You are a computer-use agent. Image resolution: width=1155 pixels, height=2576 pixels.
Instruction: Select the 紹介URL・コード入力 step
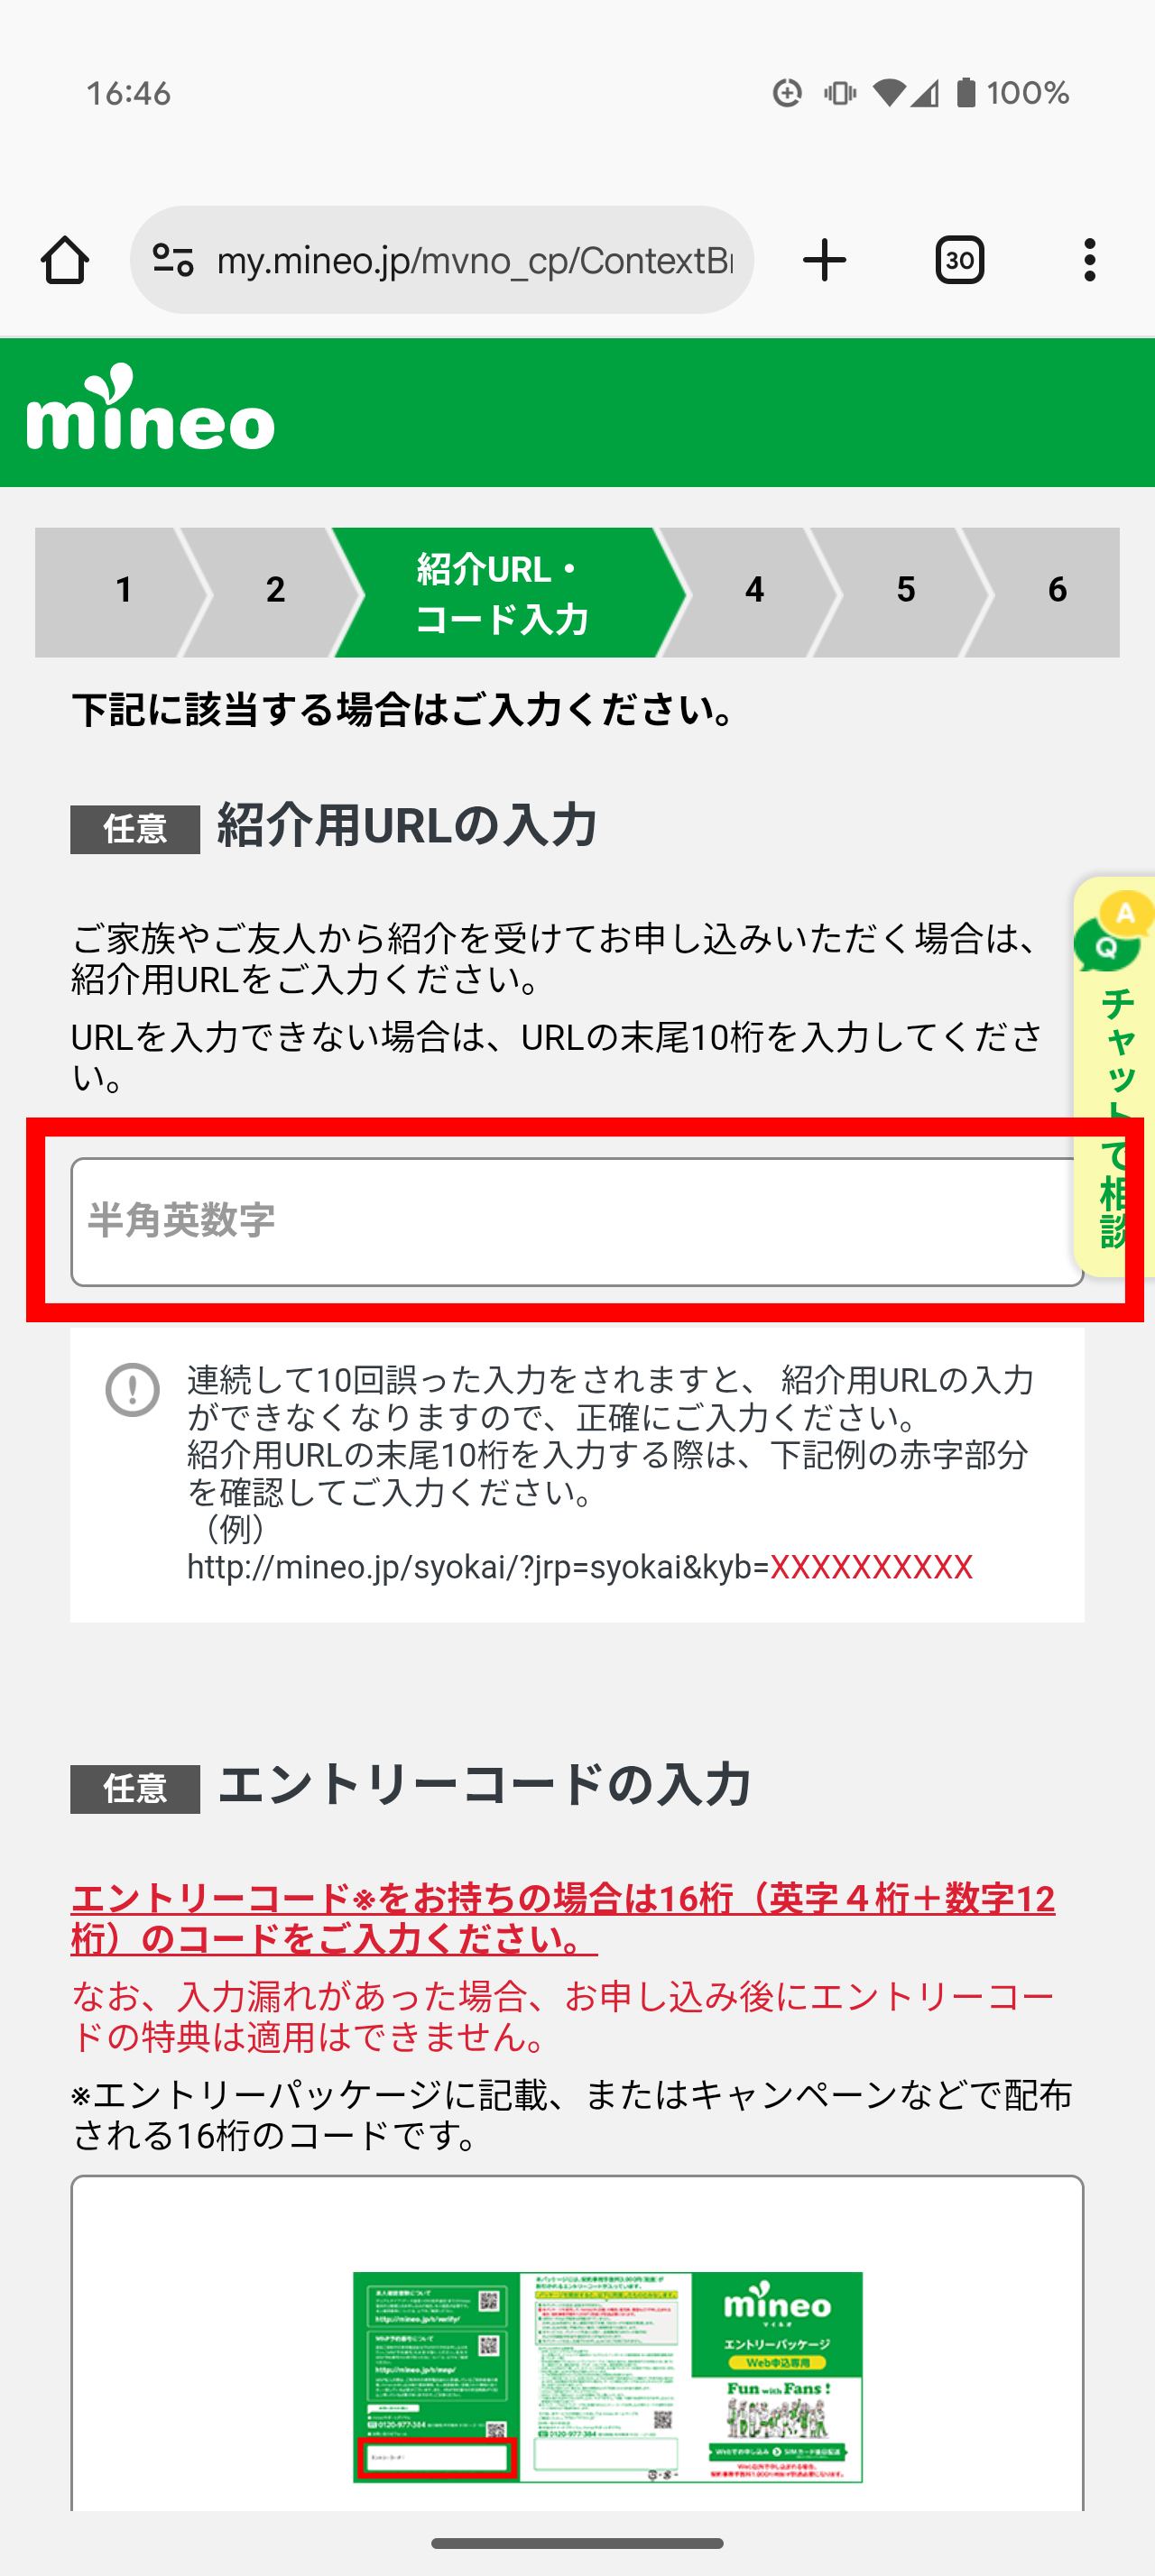[503, 593]
